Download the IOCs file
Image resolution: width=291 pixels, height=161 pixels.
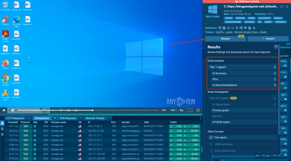coord(275,79)
